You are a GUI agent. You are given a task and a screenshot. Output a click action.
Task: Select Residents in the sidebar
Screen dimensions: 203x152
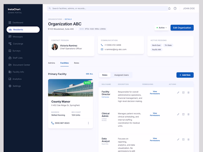click(23, 30)
